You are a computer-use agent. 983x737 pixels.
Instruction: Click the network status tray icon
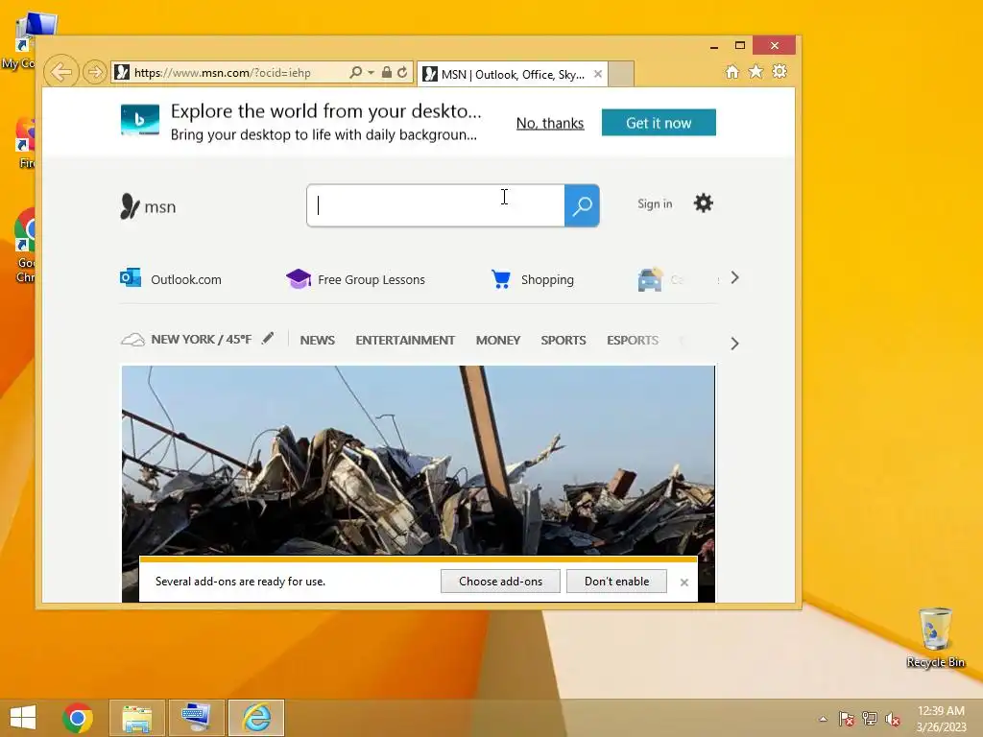tap(870, 719)
